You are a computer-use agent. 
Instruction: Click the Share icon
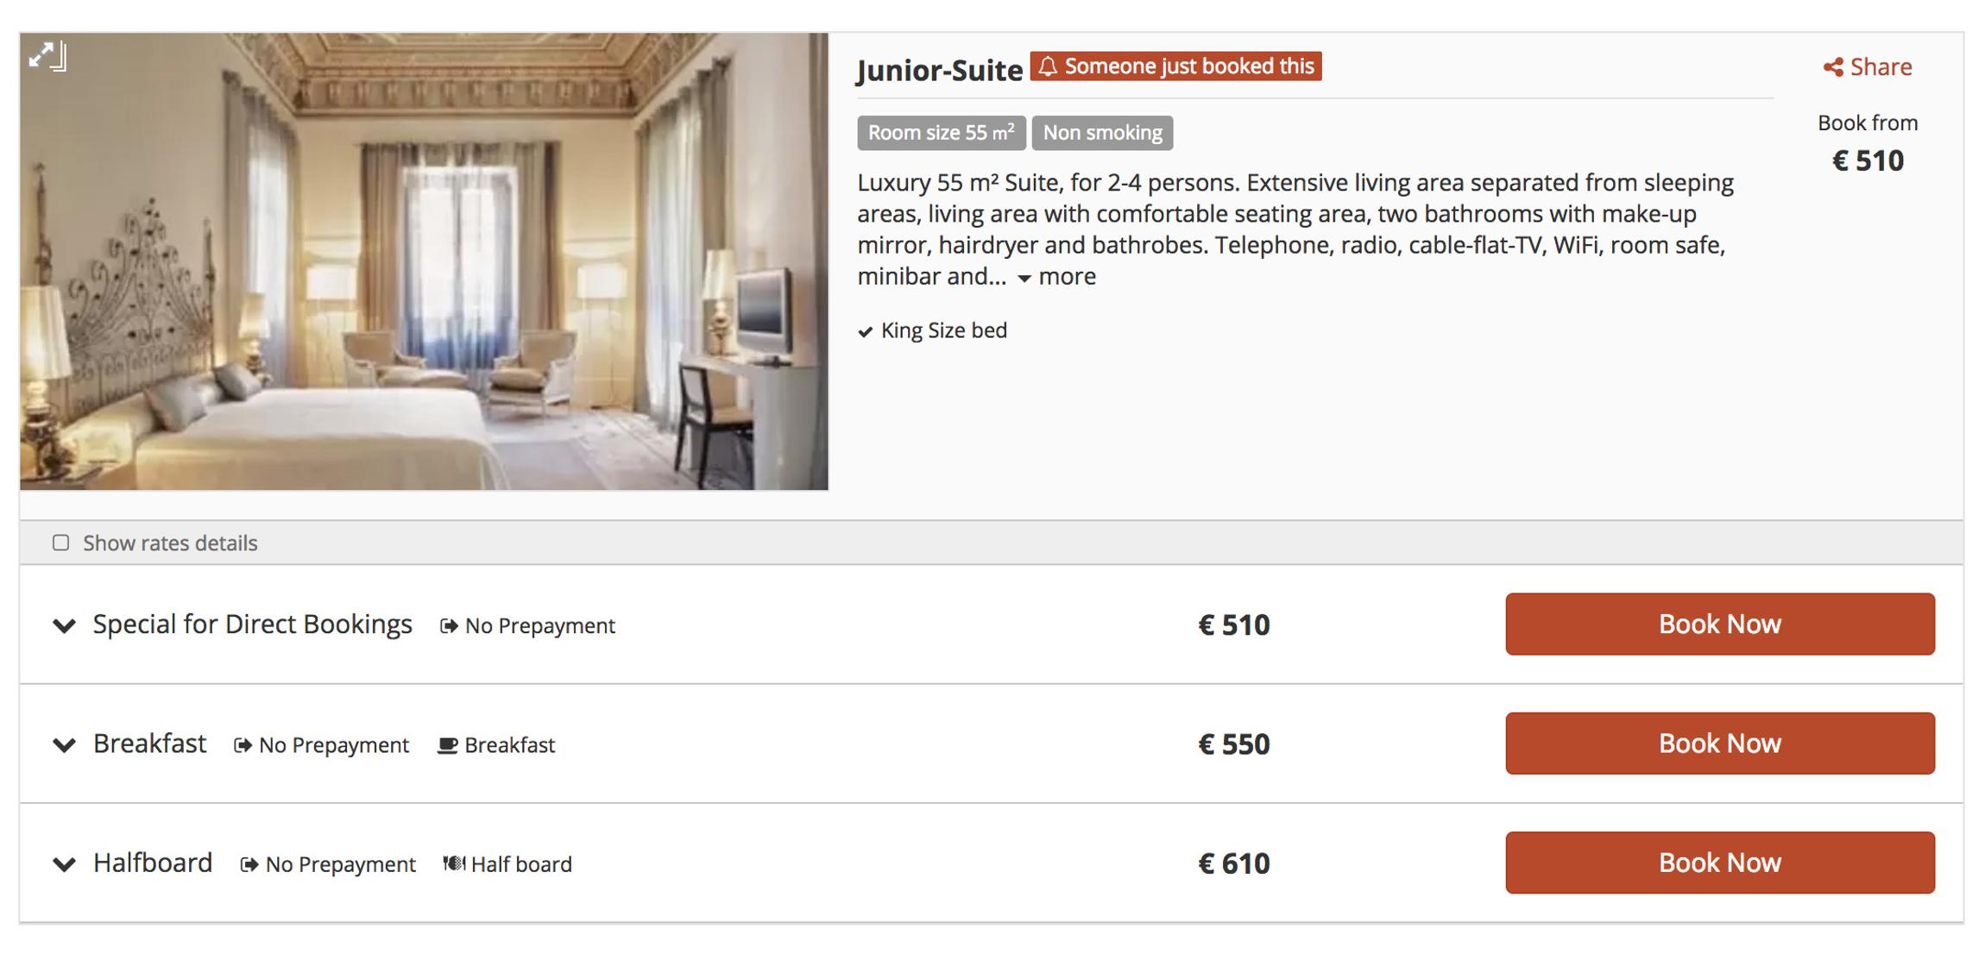(1833, 67)
